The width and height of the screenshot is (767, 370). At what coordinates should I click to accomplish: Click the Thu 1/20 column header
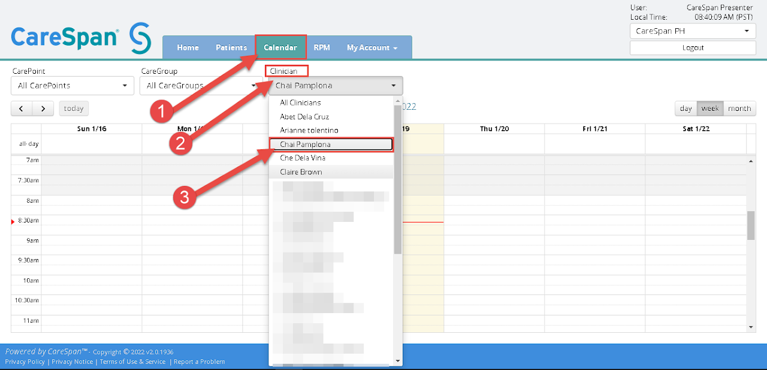494,129
